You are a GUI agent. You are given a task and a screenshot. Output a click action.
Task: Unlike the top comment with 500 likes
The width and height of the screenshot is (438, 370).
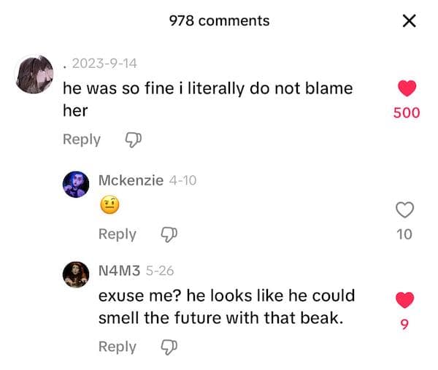pyautogui.click(x=407, y=89)
